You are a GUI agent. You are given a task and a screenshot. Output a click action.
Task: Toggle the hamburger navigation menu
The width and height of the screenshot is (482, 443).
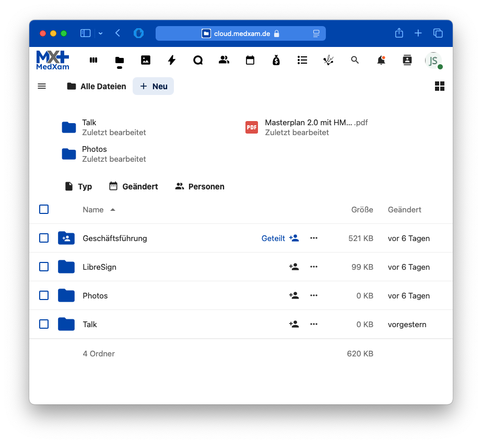tap(42, 86)
